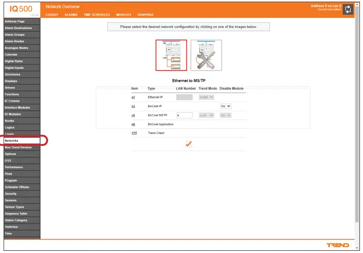Click the 'BACnet Application' type text
Viewport: 363px width, 253px height.
coord(160,124)
